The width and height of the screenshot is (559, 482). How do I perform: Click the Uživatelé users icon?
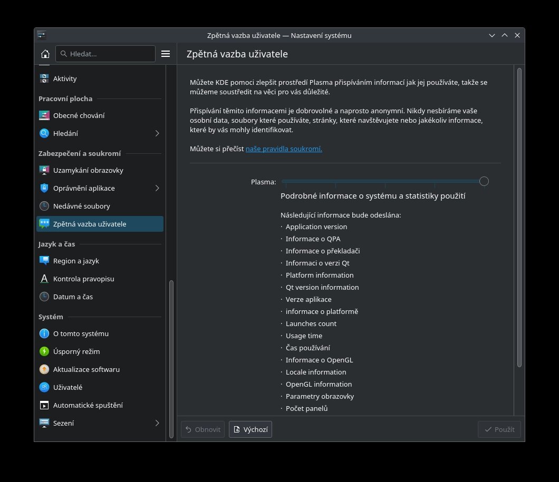click(x=44, y=387)
